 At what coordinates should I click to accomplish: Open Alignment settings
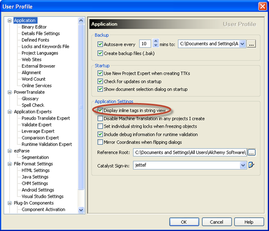coord(31,73)
